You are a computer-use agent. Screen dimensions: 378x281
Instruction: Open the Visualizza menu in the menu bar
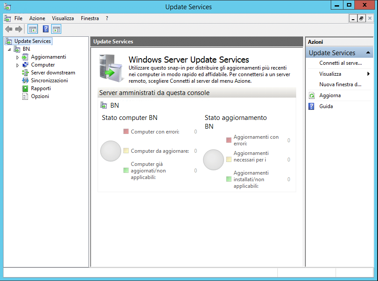click(63, 18)
